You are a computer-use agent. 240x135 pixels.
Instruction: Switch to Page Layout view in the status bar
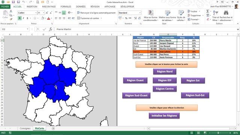[x=198, y=133]
